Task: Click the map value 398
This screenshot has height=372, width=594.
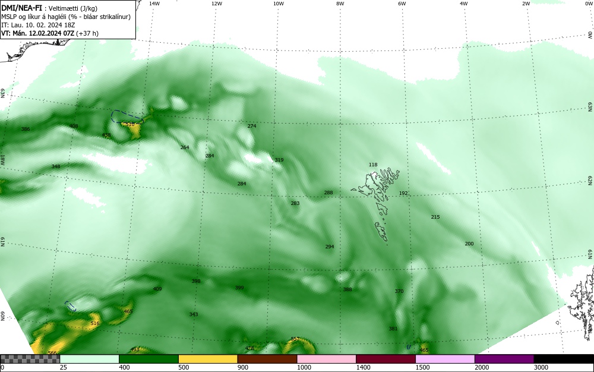Action: (x=196, y=281)
